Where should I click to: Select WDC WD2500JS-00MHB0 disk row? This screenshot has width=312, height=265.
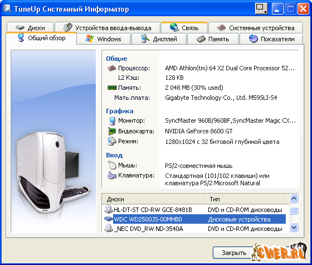195,219
